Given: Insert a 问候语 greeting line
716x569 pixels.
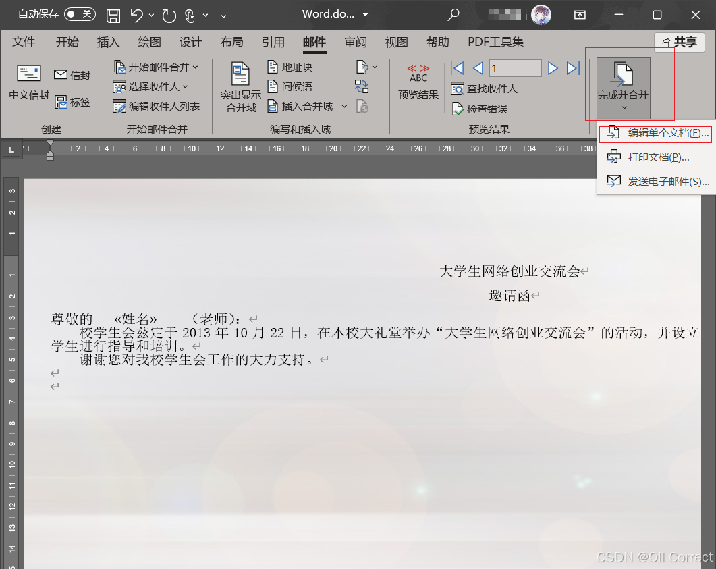Looking at the screenshot, I should tap(290, 86).
